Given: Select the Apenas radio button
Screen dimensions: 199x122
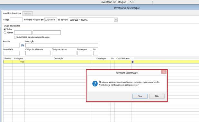Looking at the screenshot, I should pos(5,33).
